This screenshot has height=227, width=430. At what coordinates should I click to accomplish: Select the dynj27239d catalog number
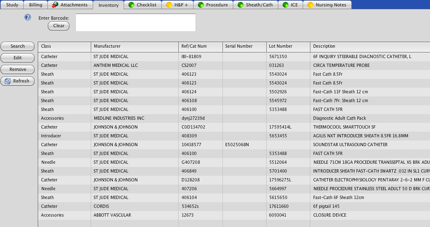(200, 118)
